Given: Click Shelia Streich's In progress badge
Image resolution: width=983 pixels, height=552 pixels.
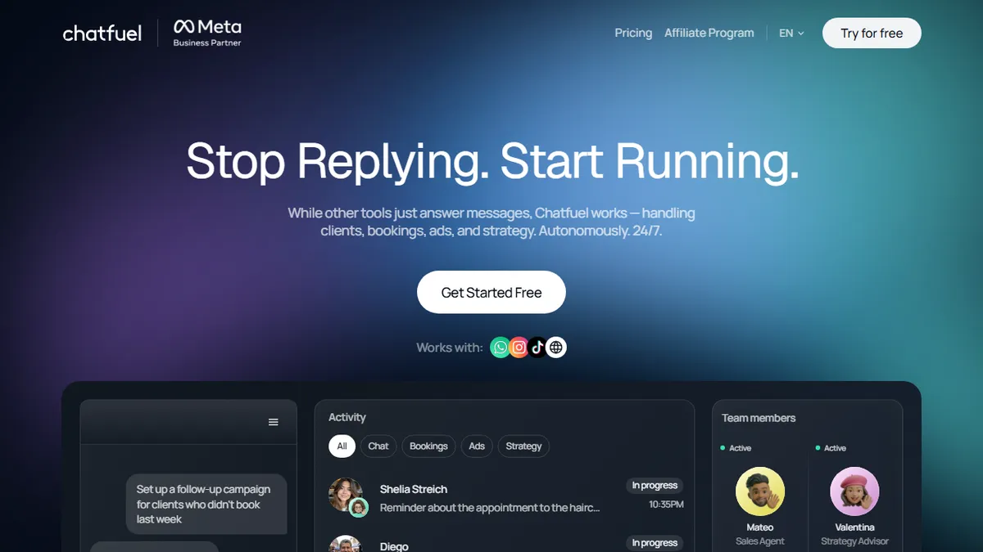Looking at the screenshot, I should (x=655, y=486).
